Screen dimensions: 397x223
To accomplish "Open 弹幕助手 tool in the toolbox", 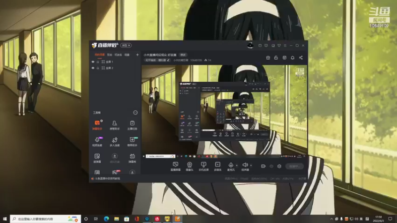I will click(97, 125).
